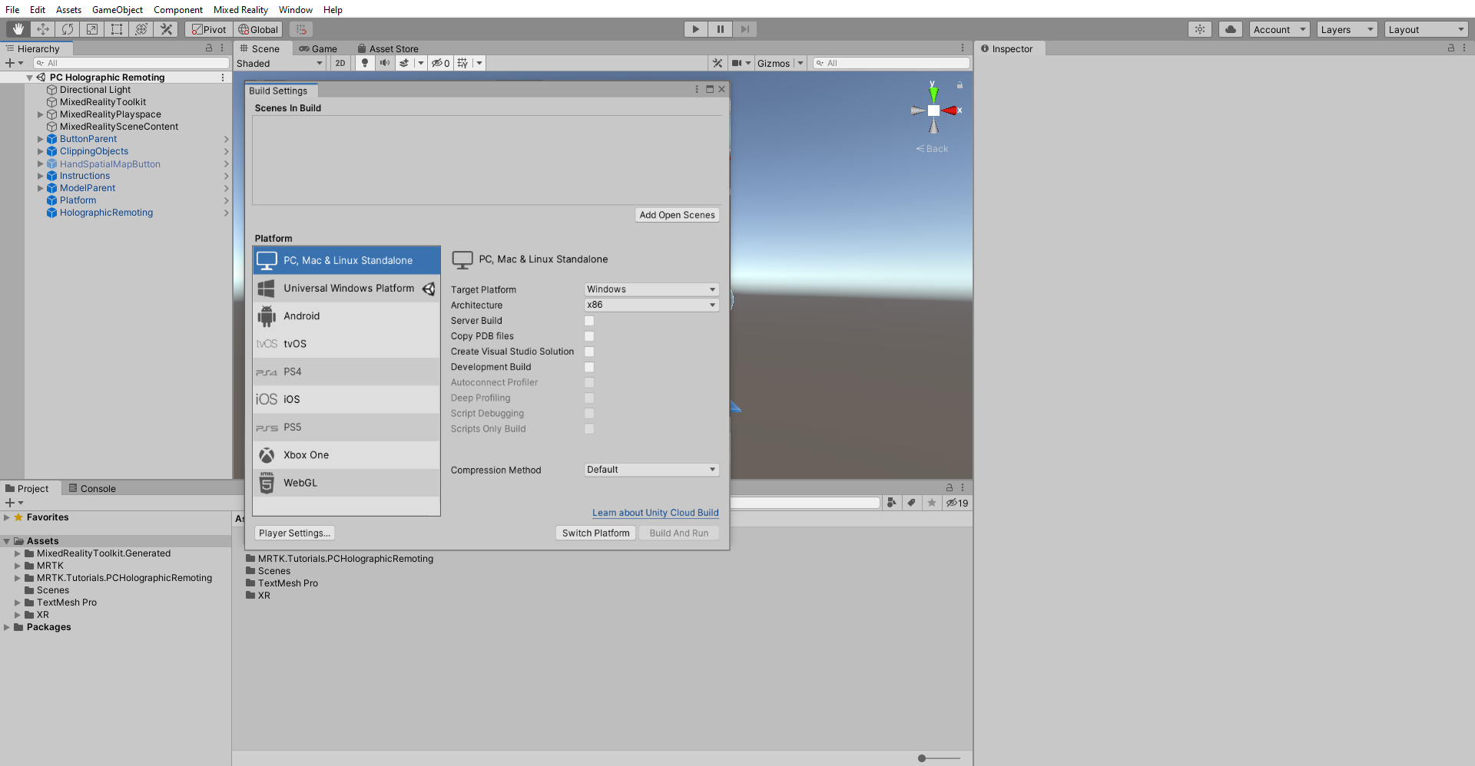Select the Move tool

pyautogui.click(x=43, y=29)
